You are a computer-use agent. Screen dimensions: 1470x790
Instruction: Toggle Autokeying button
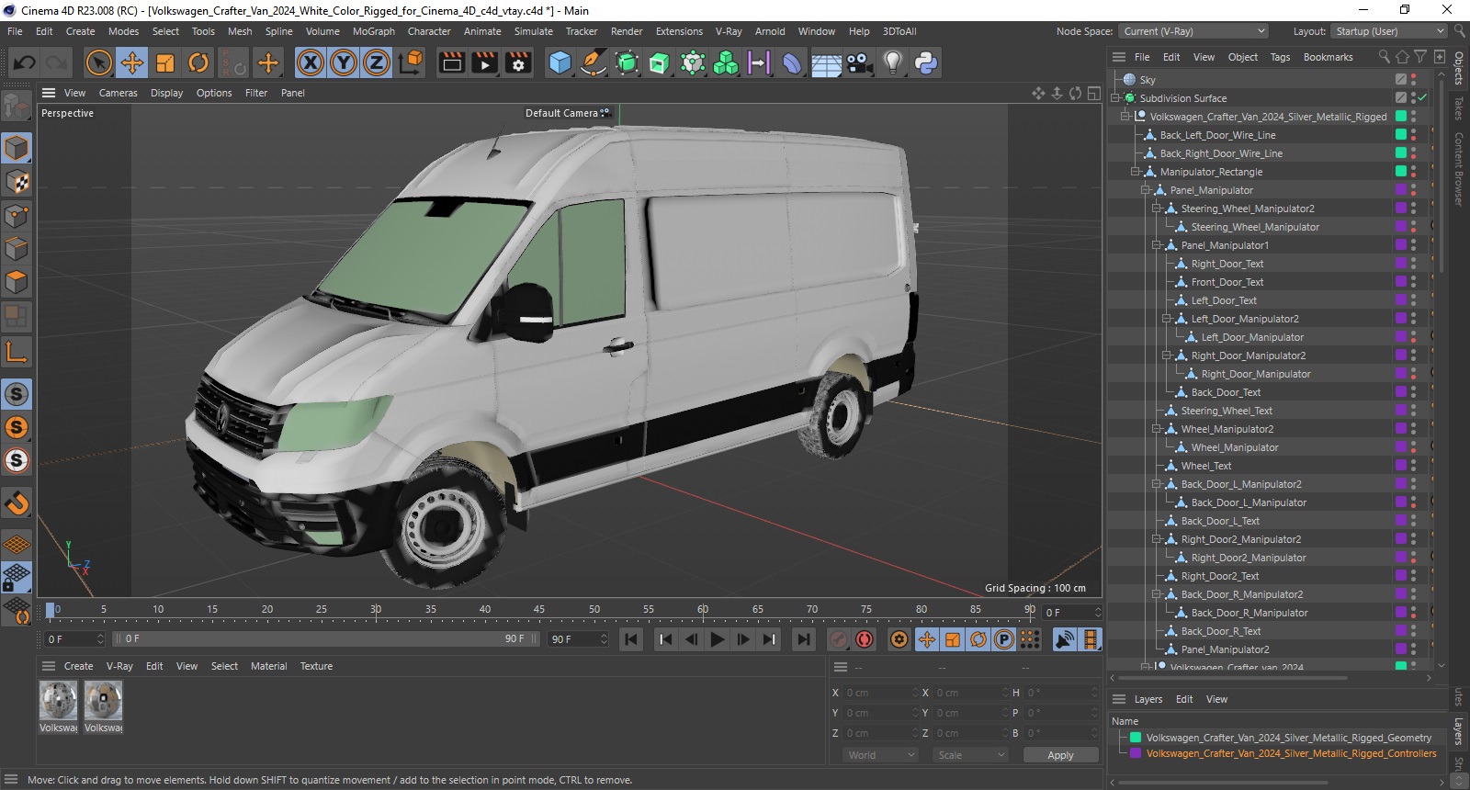tap(865, 639)
